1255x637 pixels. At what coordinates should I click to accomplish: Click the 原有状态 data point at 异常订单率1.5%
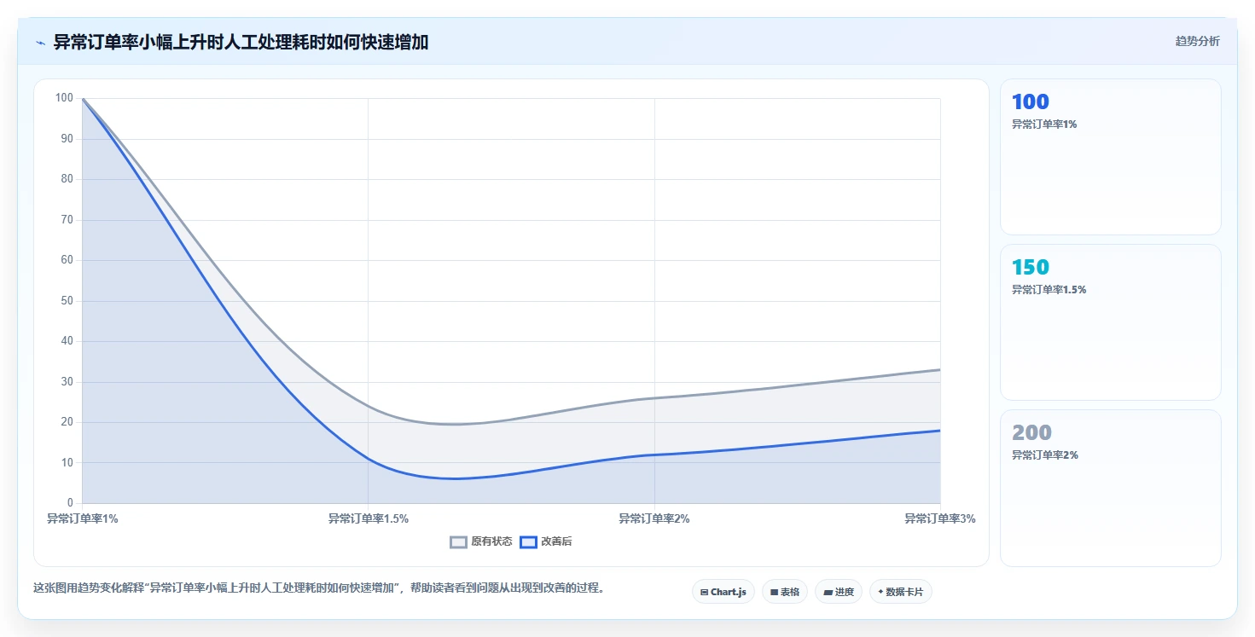(369, 406)
